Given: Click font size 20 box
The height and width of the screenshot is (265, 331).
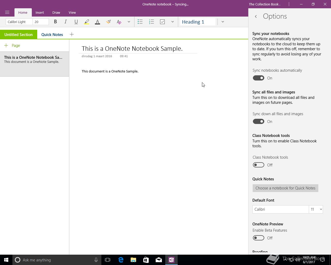Looking at the screenshot, I should (41, 22).
